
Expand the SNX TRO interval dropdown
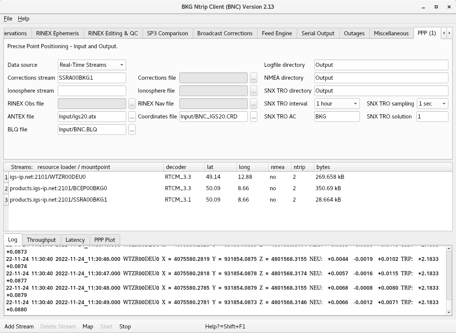click(337, 104)
